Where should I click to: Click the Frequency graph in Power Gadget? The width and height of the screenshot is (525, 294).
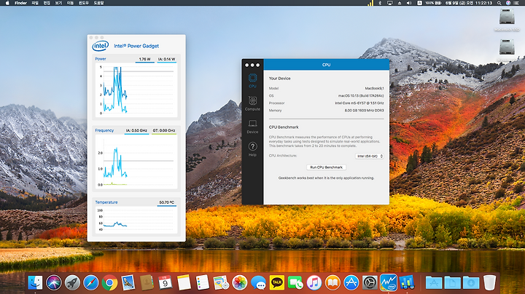(136, 162)
